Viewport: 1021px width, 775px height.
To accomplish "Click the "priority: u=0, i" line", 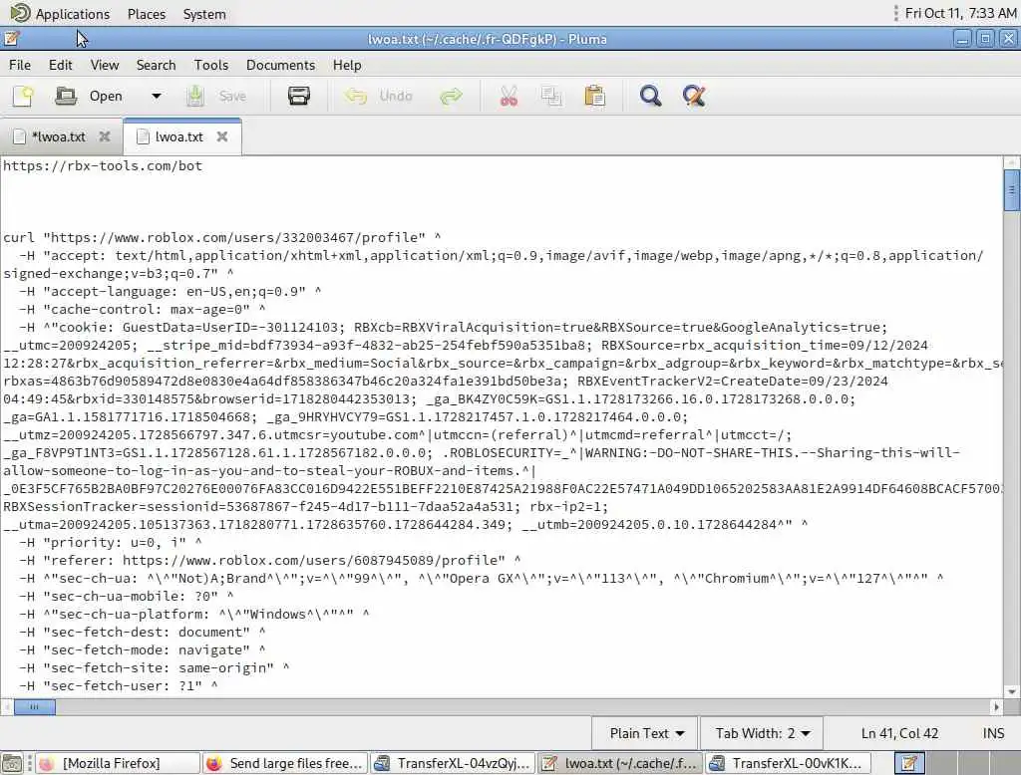I will [110, 542].
